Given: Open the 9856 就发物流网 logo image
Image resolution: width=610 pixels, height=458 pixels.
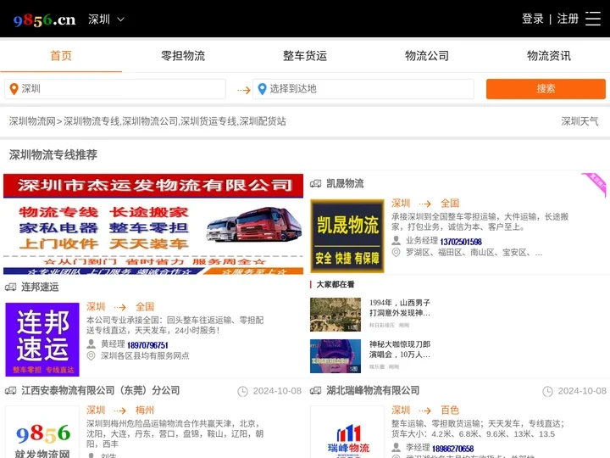Looking at the screenshot, I should pyautogui.click(x=42, y=432).
